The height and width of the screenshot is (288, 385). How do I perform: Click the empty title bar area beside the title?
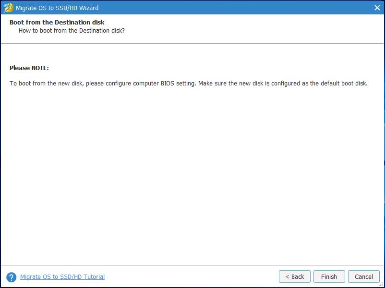[233, 8]
